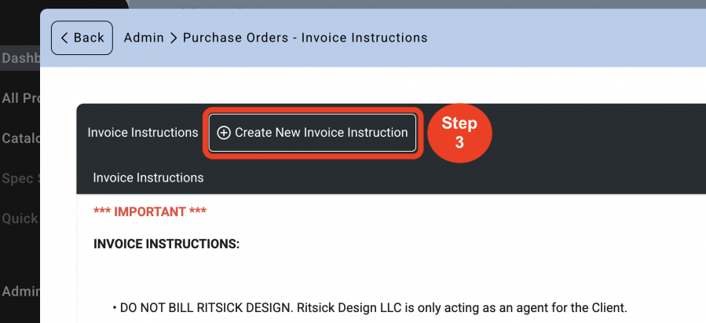Select the Spec sidebar item
The height and width of the screenshot is (323, 706).
[x=20, y=178]
